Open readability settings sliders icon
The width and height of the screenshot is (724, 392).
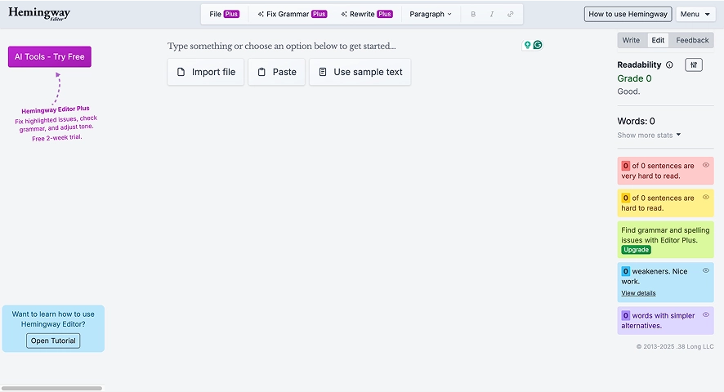[x=694, y=65]
